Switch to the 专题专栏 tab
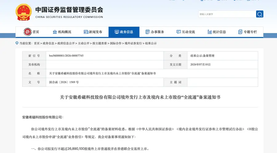This screenshot has width=277, height=153. [x=248, y=32]
